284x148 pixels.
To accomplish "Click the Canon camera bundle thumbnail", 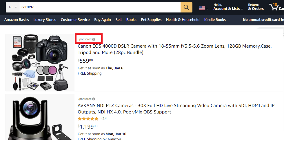I will [40, 63].
